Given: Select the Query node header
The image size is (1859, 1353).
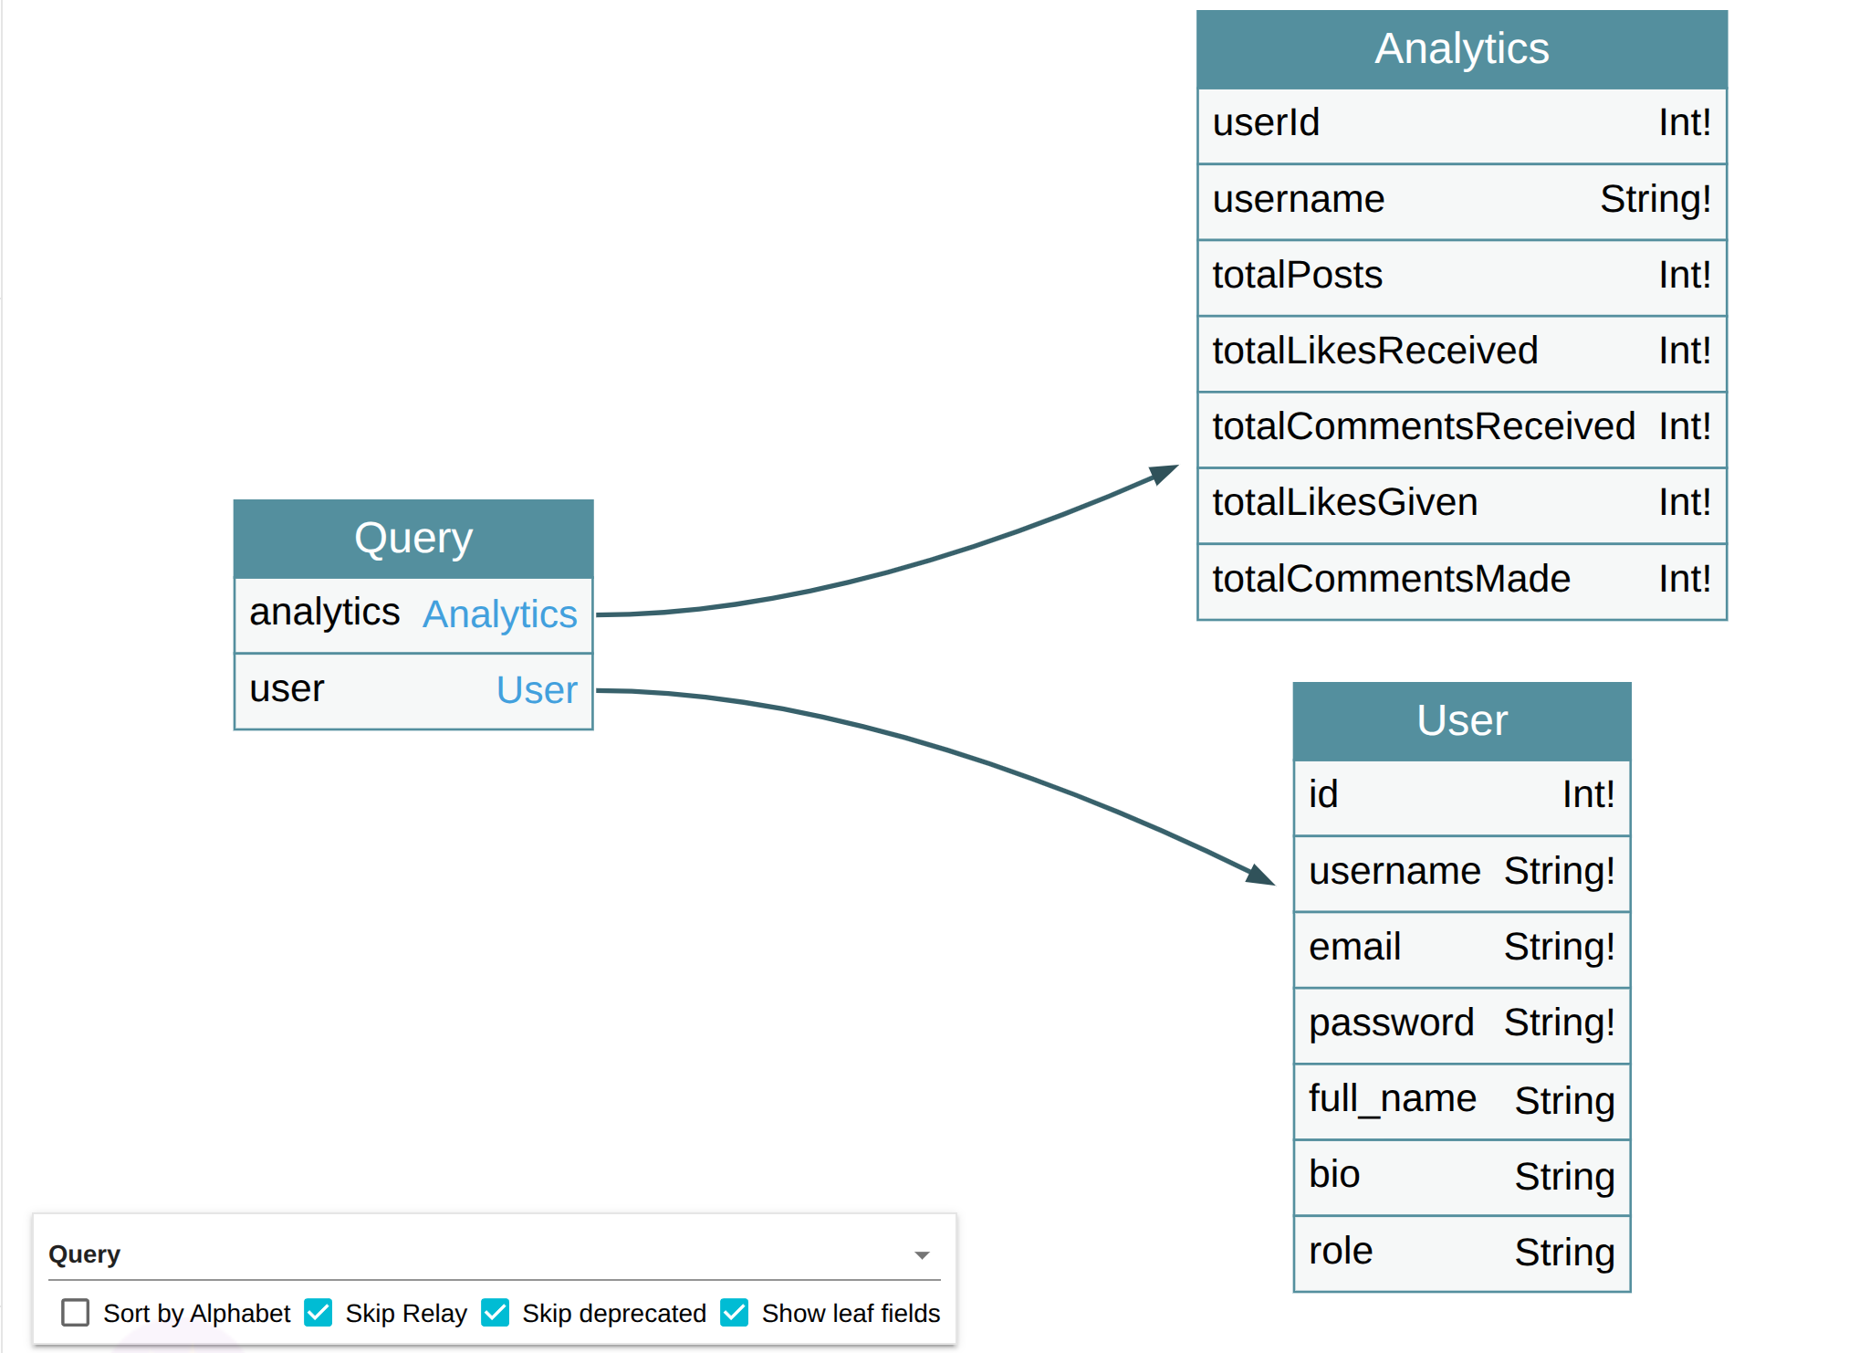Looking at the screenshot, I should (x=413, y=539).
